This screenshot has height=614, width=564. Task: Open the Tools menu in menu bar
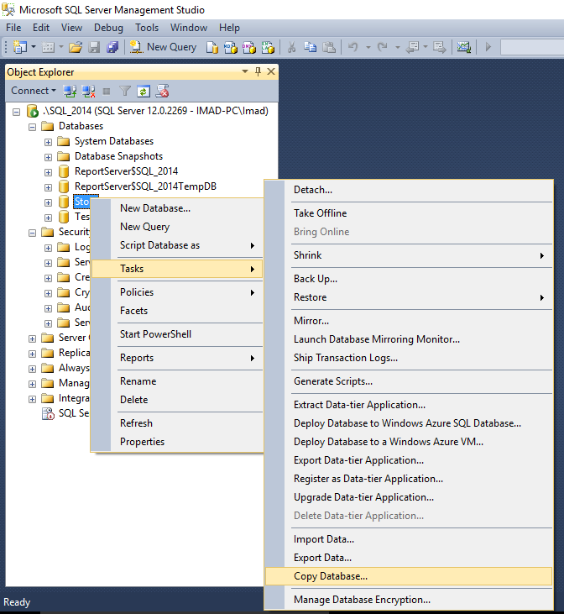point(147,28)
